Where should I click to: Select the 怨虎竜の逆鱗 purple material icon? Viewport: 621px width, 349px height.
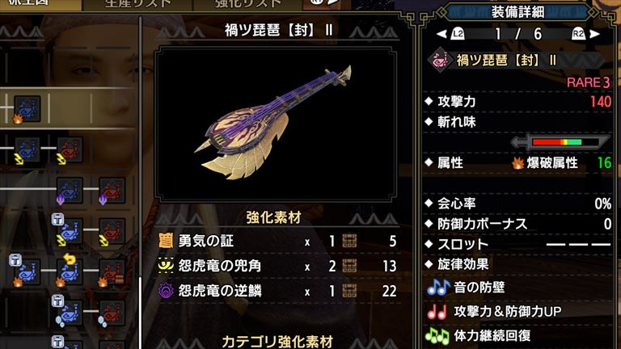point(166,291)
